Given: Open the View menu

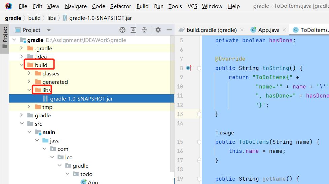Looking at the screenshot, I should point(53,6).
